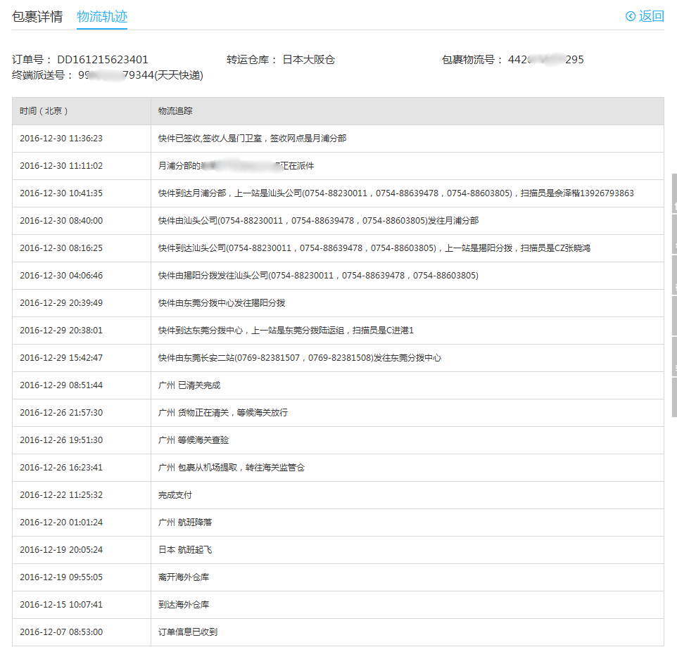677x647 pixels.
Task: Click the 终端派送号 number with 天天快递
Action: [140, 75]
